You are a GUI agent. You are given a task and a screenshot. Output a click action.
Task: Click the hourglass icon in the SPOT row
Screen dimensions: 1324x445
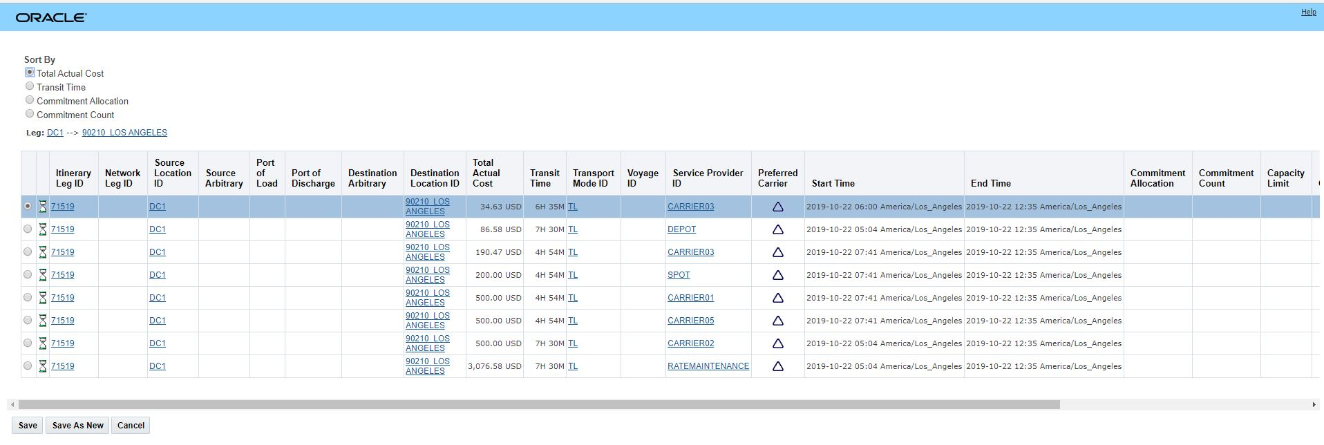[x=42, y=275]
